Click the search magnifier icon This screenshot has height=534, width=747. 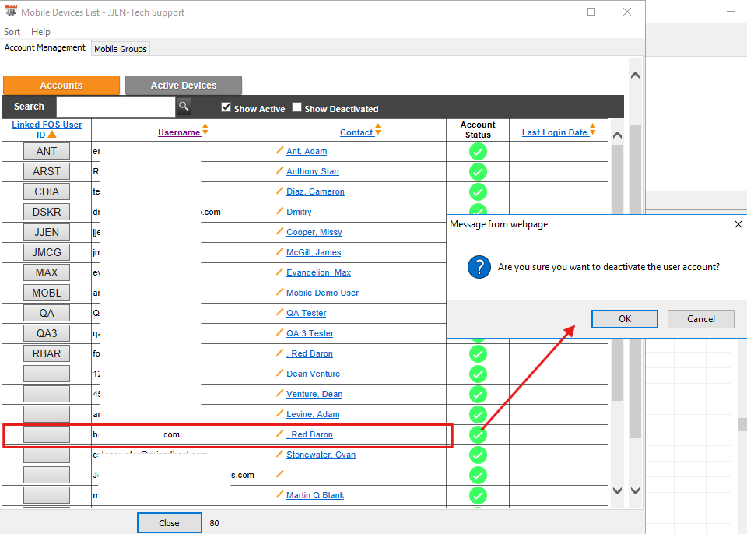pos(184,107)
